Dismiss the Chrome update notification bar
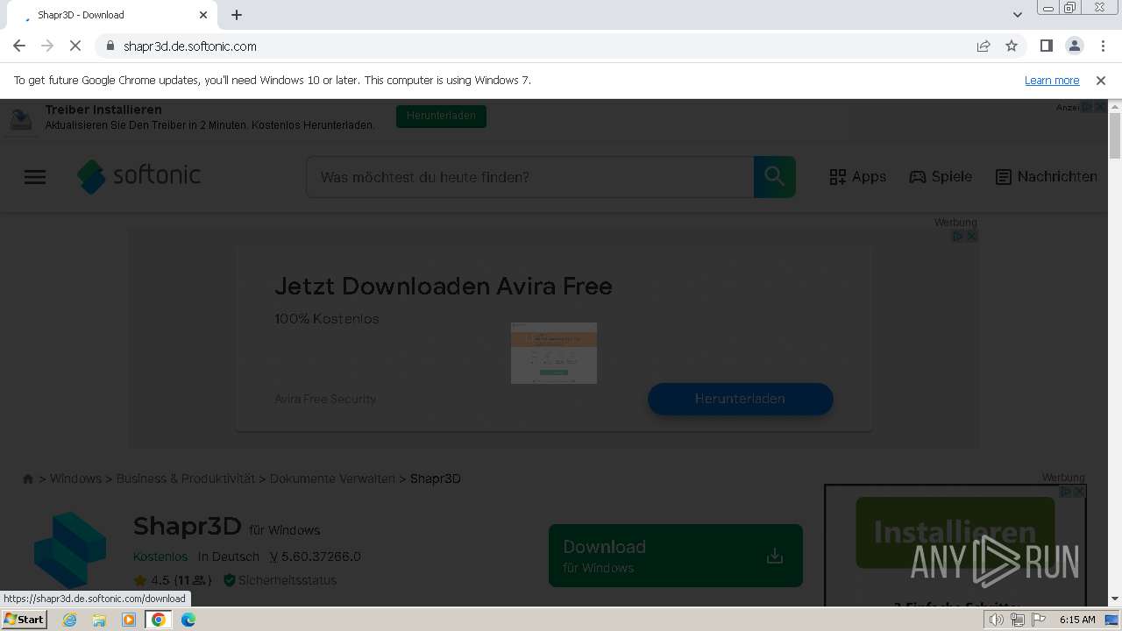Viewport: 1122px width, 631px height. click(1101, 80)
